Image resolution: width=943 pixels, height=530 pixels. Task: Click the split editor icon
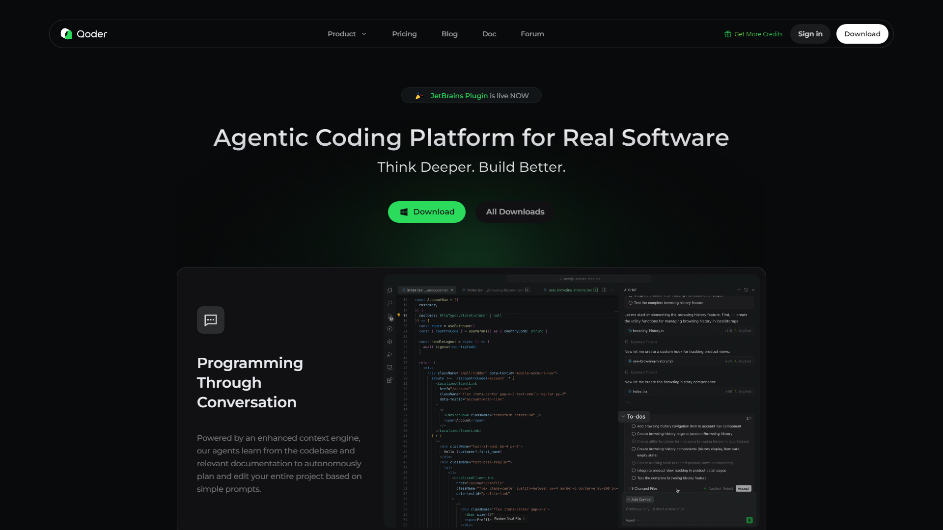pos(604,290)
